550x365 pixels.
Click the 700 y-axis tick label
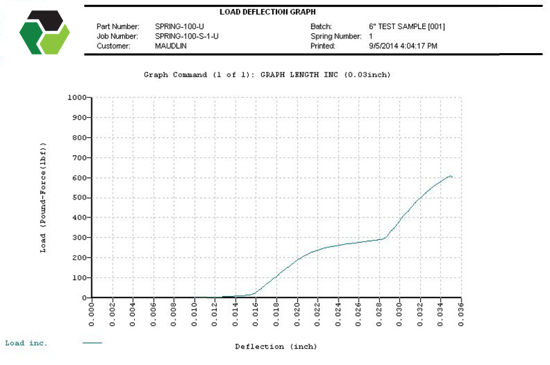(79, 158)
